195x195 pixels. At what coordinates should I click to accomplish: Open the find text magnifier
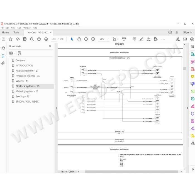pyautogui.click(x=32, y=39)
